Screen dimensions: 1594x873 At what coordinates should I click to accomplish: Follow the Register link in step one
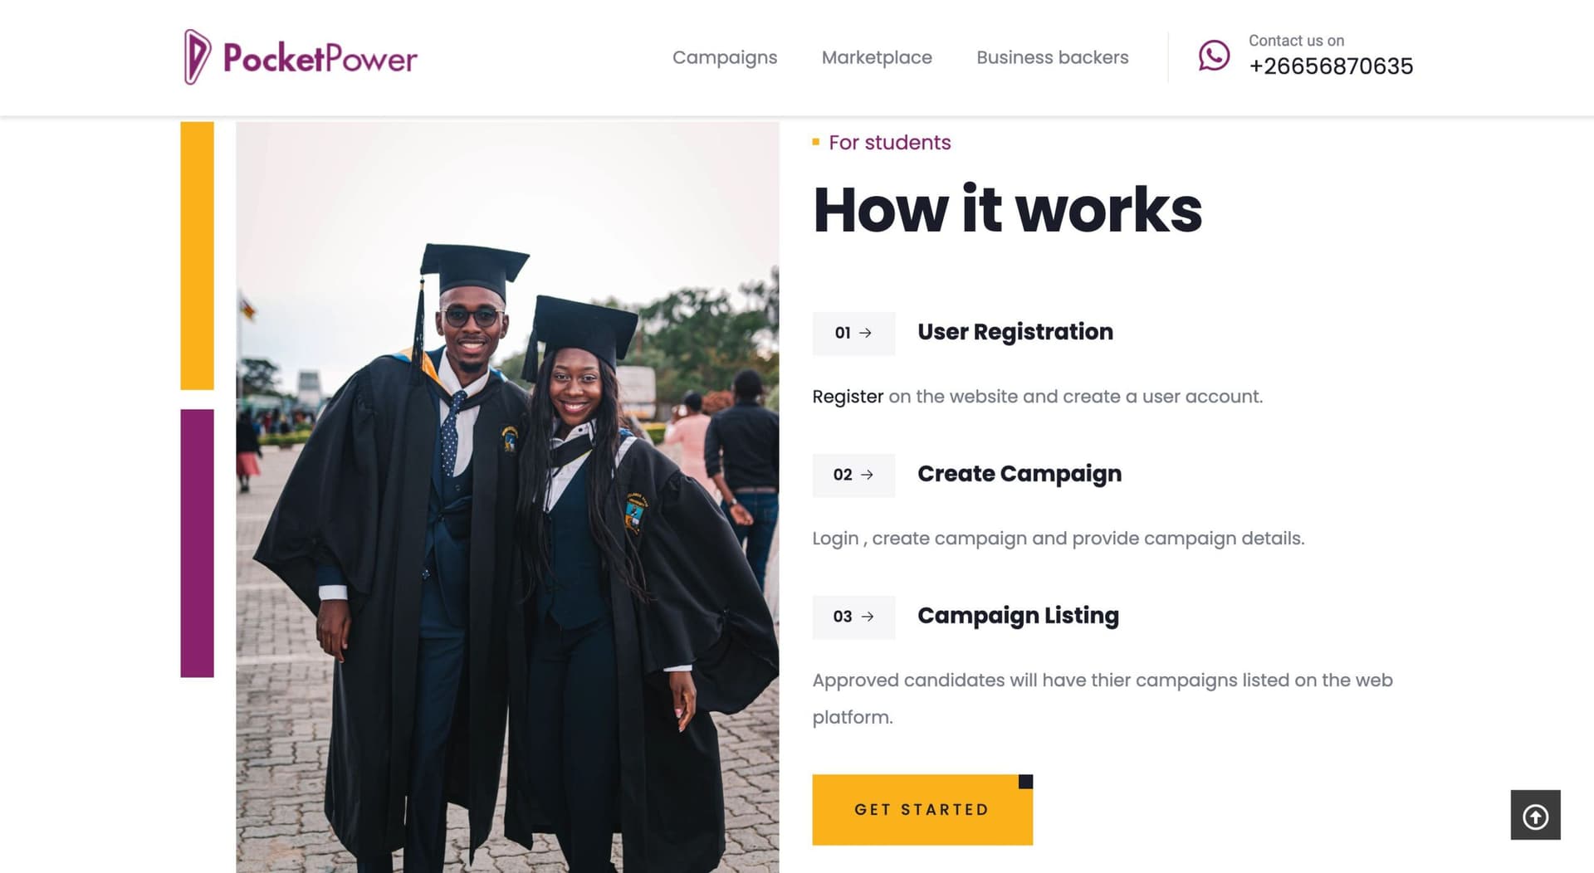click(x=847, y=397)
